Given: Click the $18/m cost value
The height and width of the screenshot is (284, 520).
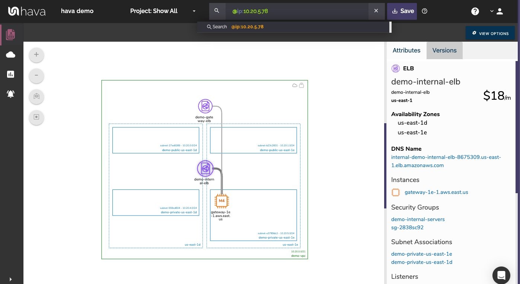Looking at the screenshot, I should coord(497,96).
